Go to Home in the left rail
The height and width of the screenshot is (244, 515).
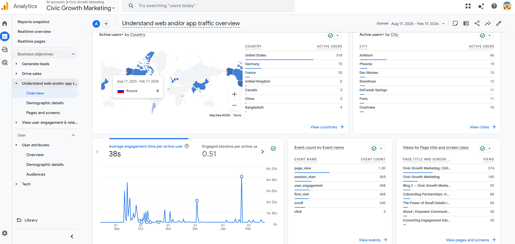click(x=5, y=23)
